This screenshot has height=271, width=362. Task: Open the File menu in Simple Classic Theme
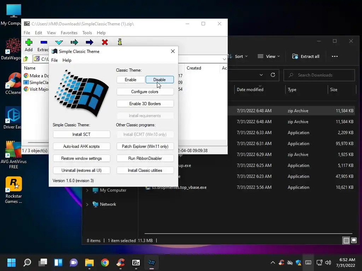(54, 60)
